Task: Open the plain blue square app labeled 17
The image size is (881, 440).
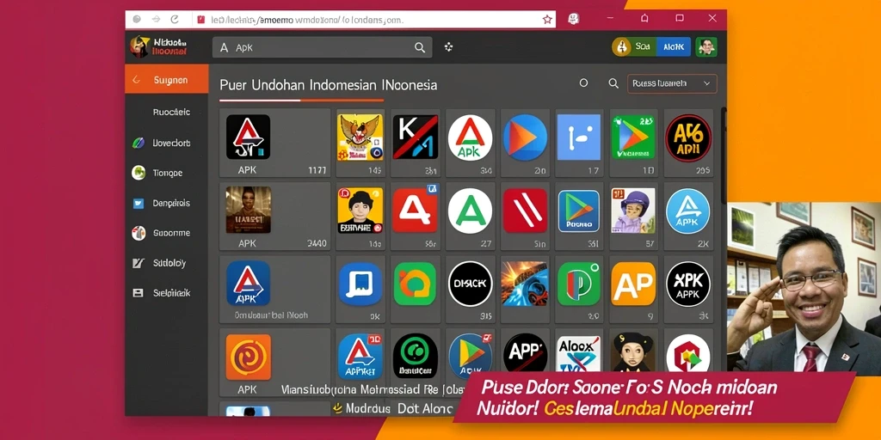Action: [x=579, y=137]
